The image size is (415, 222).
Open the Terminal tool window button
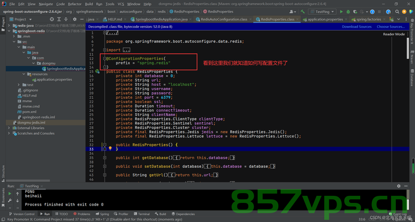point(142,214)
